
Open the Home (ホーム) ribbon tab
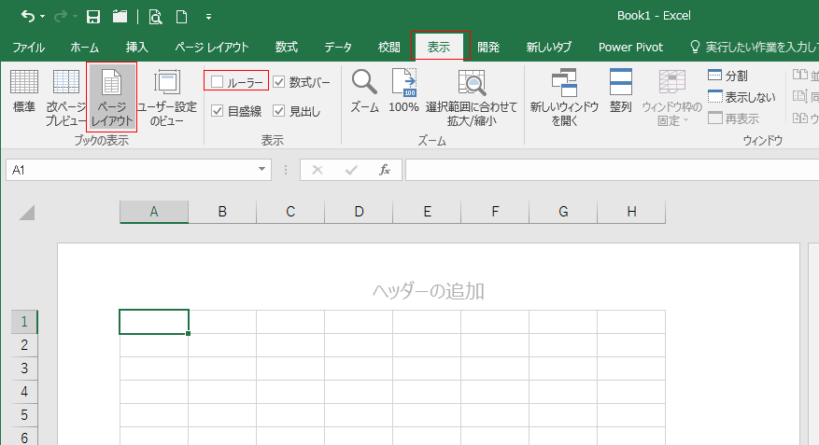pyautogui.click(x=85, y=47)
